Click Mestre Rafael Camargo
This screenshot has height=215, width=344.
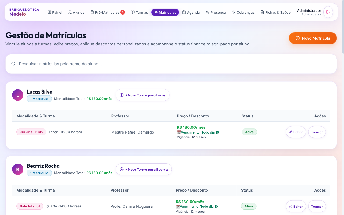(x=132, y=132)
